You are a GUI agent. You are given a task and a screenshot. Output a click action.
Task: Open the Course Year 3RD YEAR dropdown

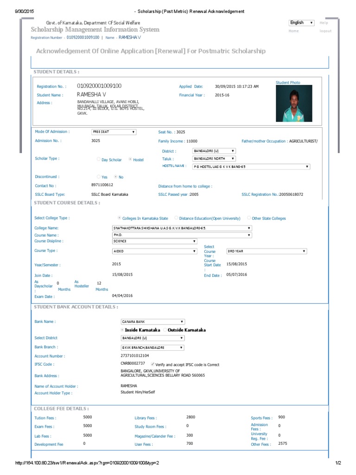pyautogui.click(x=267, y=251)
